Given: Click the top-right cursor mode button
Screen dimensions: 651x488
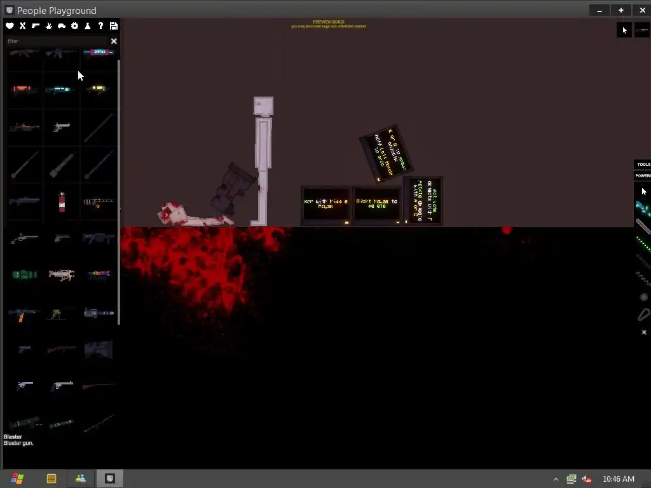Looking at the screenshot, I should 624,30.
